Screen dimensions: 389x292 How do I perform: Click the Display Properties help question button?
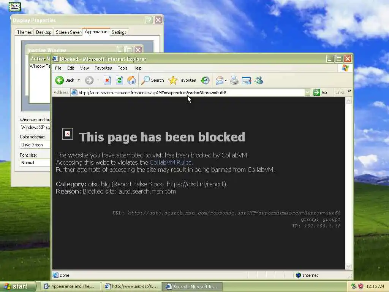[x=149, y=20]
